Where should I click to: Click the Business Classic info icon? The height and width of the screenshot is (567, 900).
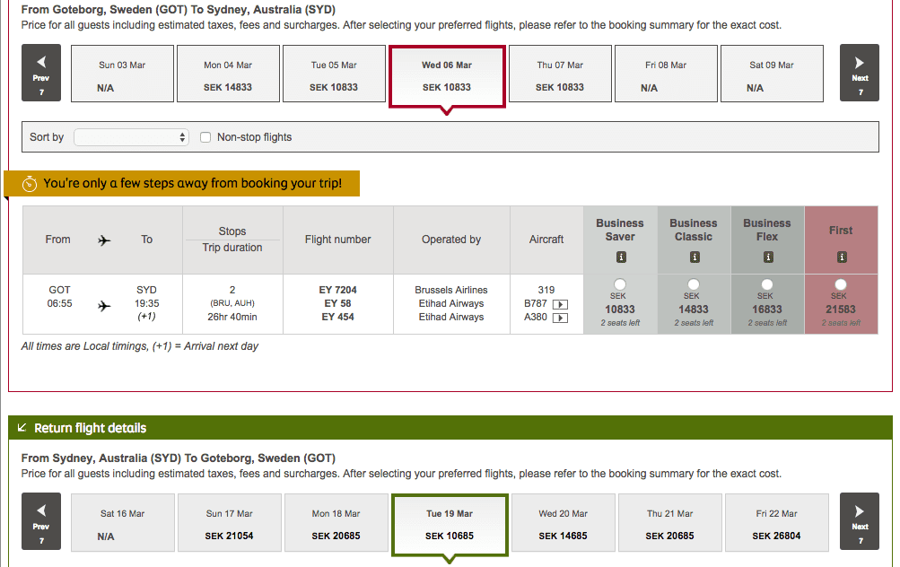[x=694, y=257]
